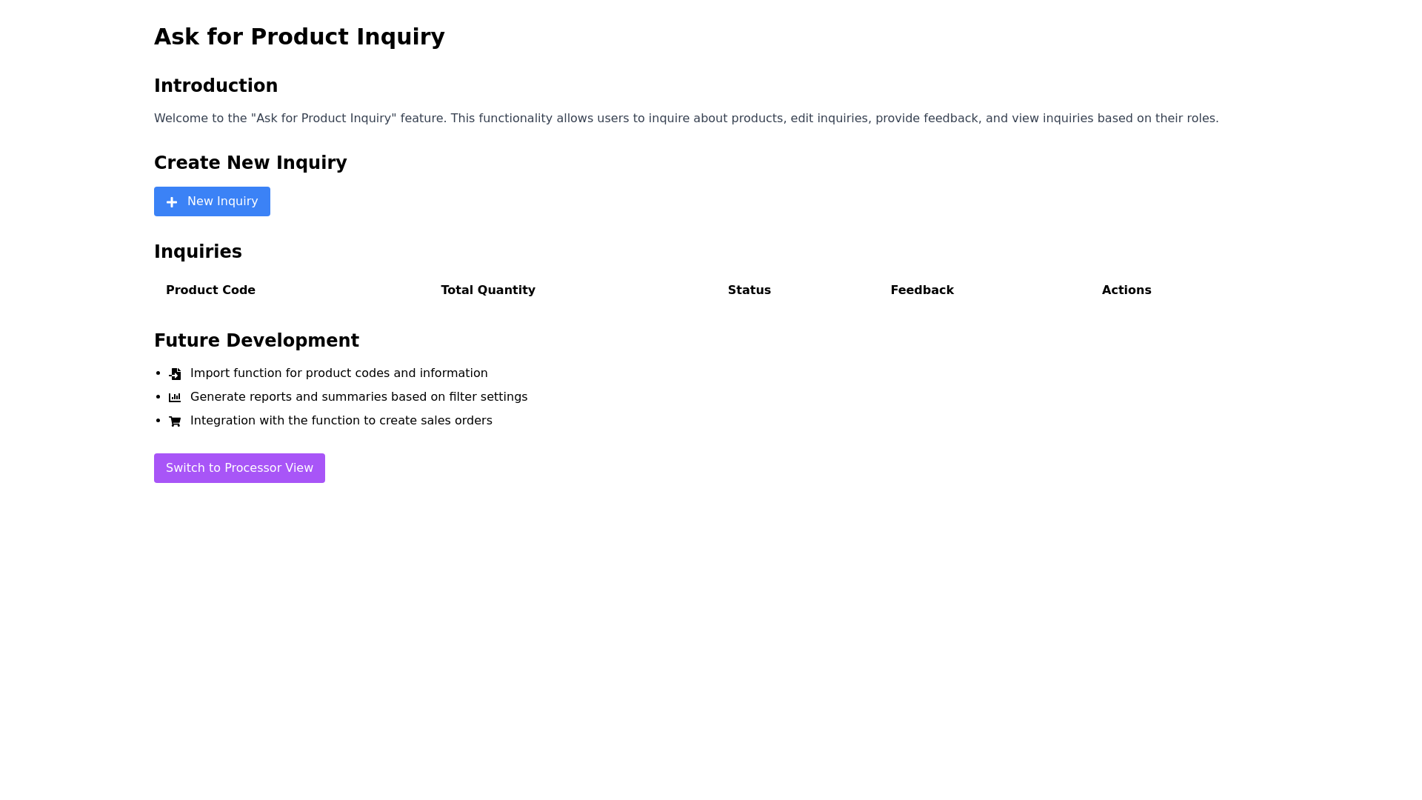The height and width of the screenshot is (800, 1422).
Task: Click the bullet beside Generate reports item
Action: pyautogui.click(x=158, y=397)
